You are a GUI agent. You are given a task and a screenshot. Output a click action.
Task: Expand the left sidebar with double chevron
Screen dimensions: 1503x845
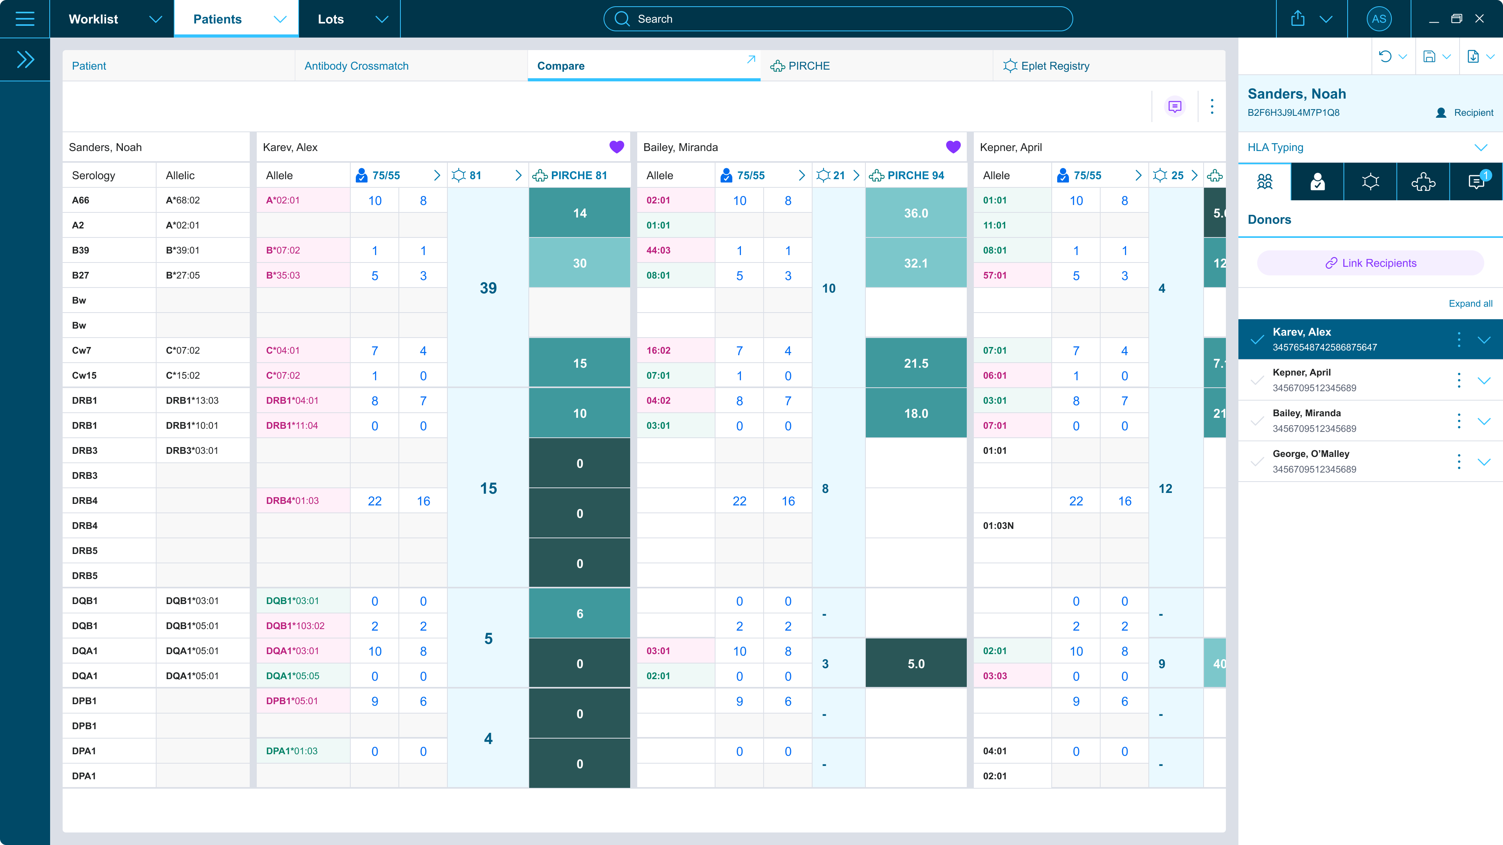[x=25, y=59]
